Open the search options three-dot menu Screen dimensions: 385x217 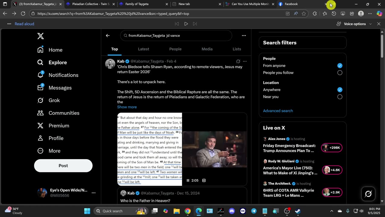tap(244, 36)
